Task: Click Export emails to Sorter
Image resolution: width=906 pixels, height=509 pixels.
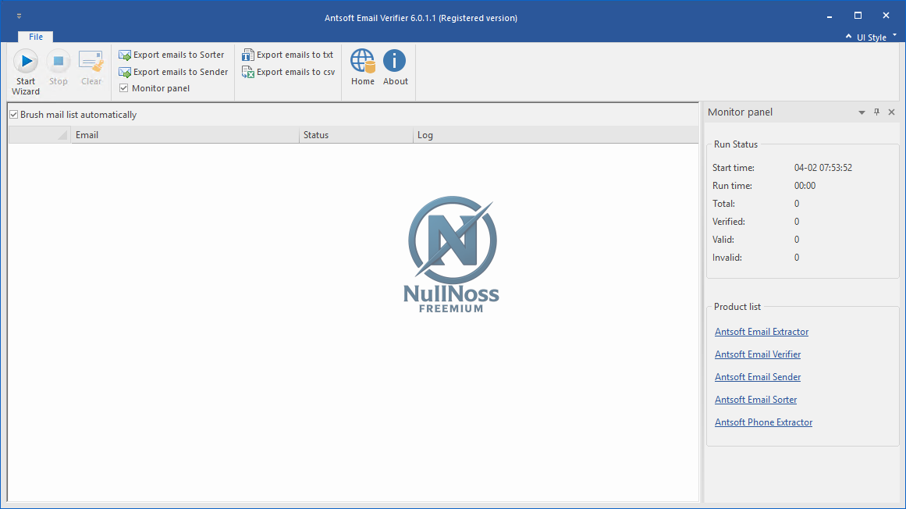Action: pos(172,55)
